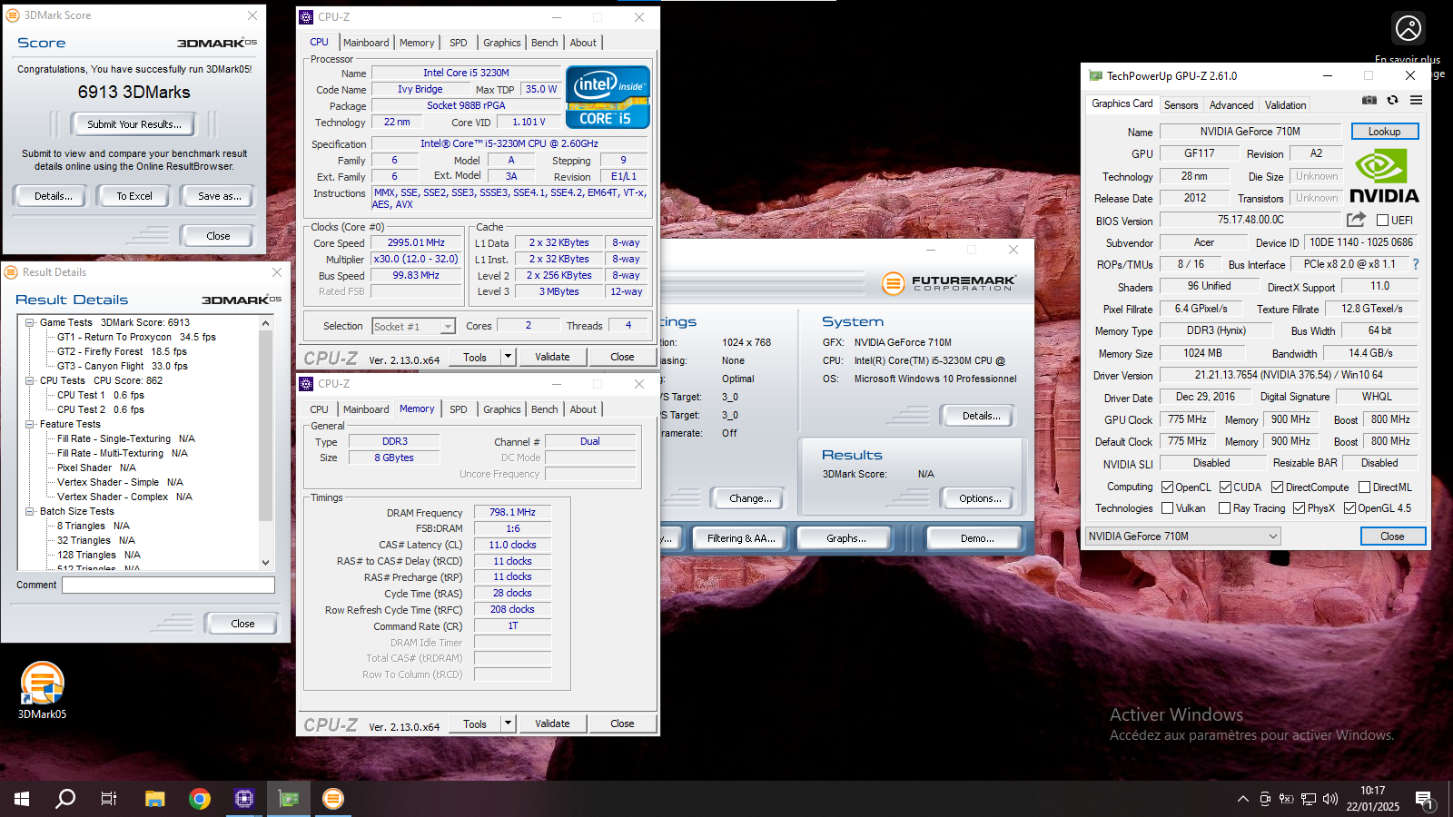Open the NVIDIA GeForce 710M GPU dropdown

coord(1183,536)
